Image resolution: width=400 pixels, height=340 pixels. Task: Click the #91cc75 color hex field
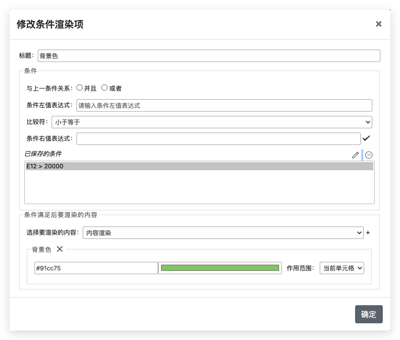click(x=96, y=268)
